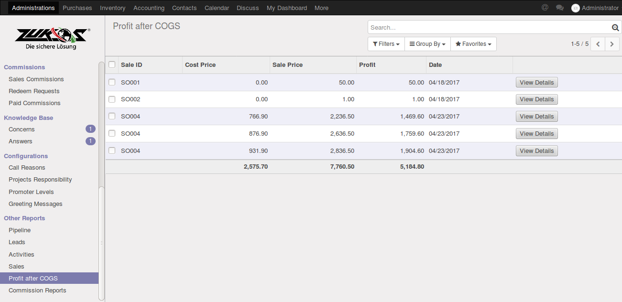Open My Dashboard menu
The width and height of the screenshot is (622, 302).
click(x=287, y=8)
